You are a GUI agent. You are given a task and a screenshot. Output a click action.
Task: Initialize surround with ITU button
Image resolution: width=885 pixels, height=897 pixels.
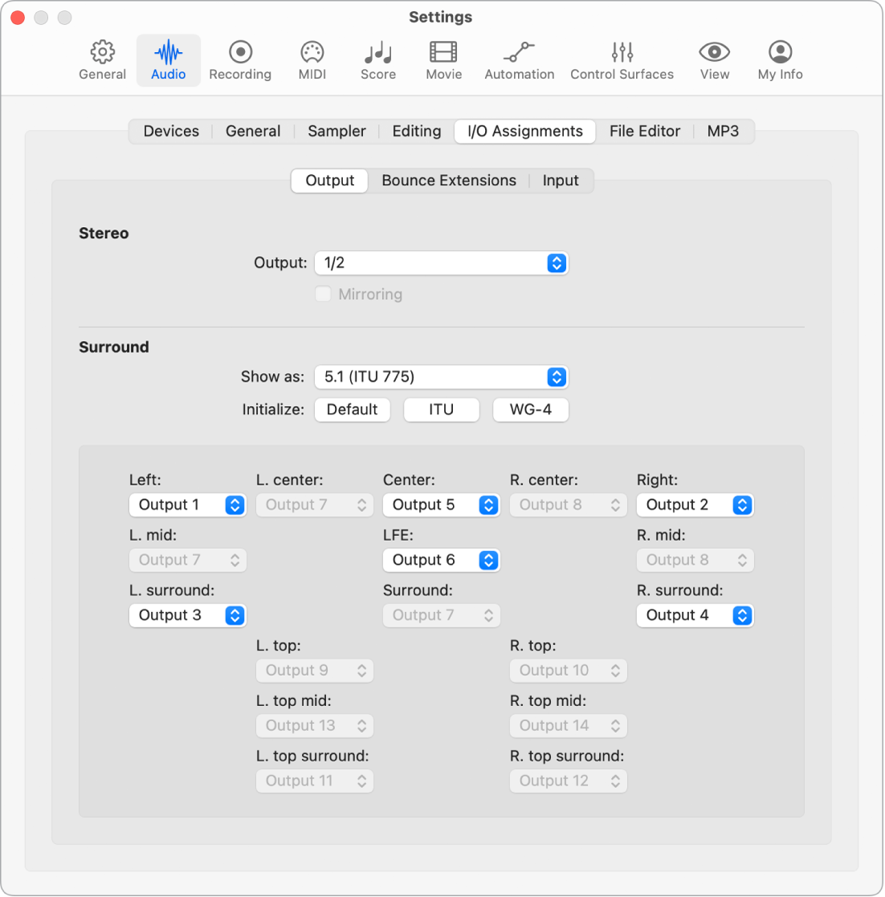(441, 409)
